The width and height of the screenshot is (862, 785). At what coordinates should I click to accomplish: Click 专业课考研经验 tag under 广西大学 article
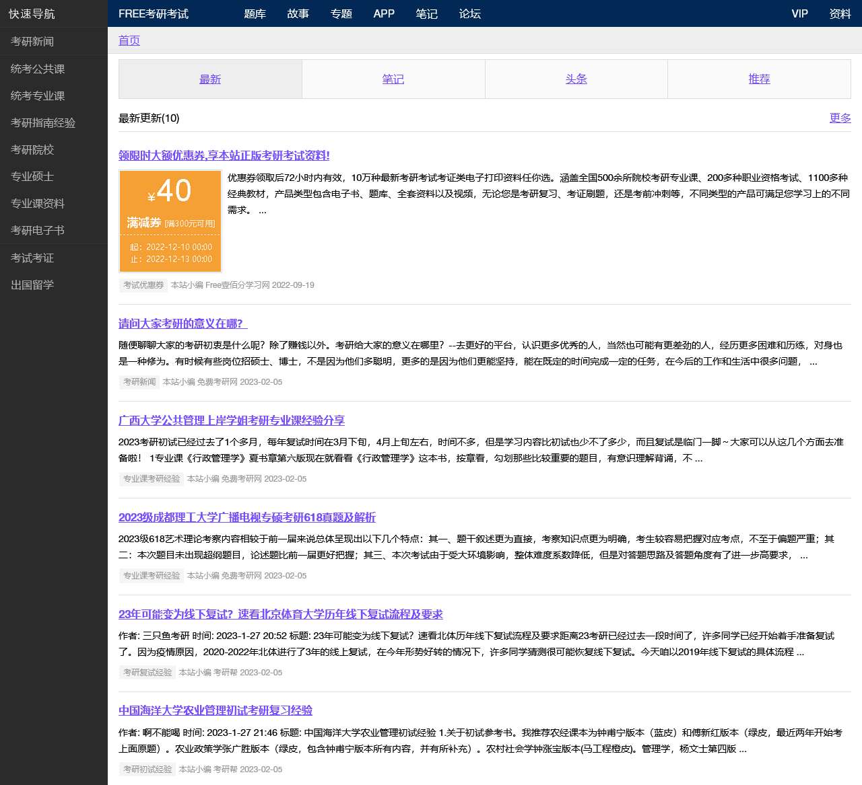pos(152,479)
